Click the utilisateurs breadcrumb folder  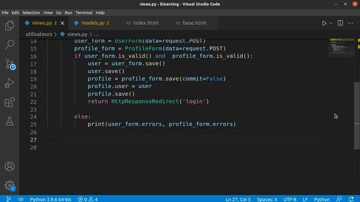(x=39, y=34)
